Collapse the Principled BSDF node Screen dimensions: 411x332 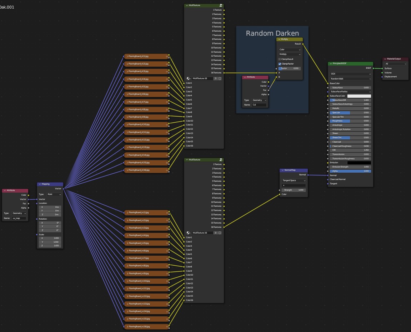[x=330, y=63]
